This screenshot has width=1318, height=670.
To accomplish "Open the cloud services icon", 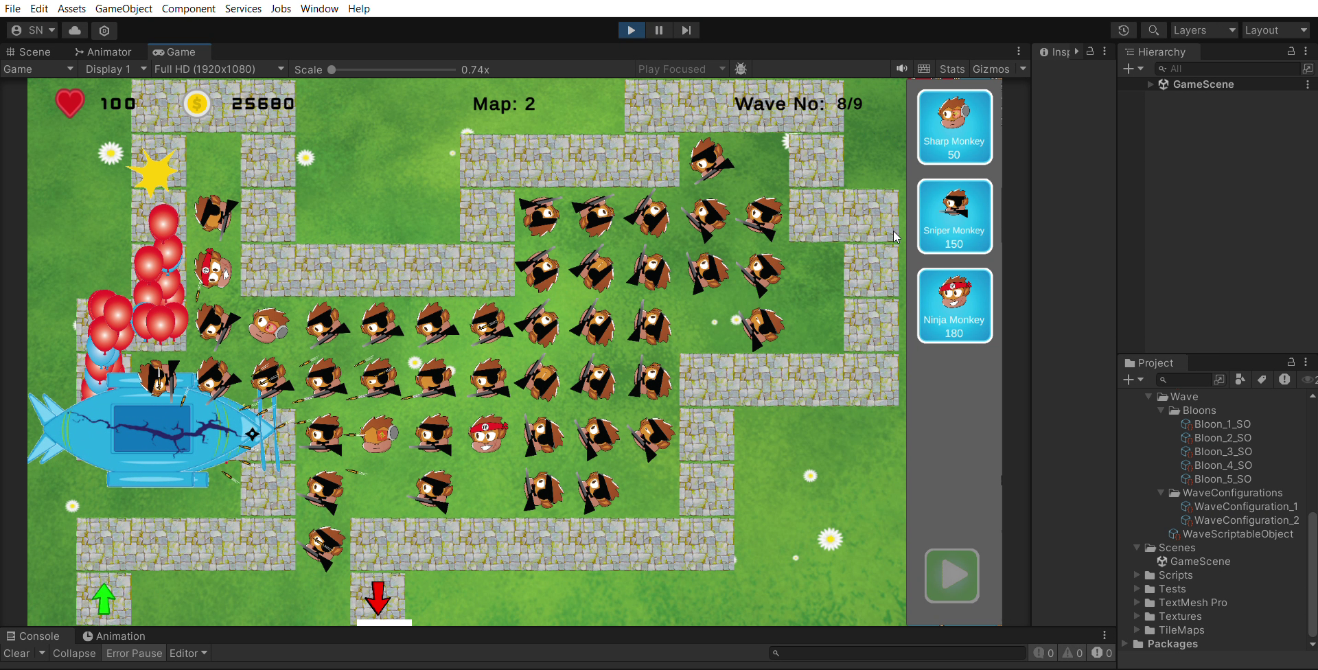I will [x=75, y=30].
